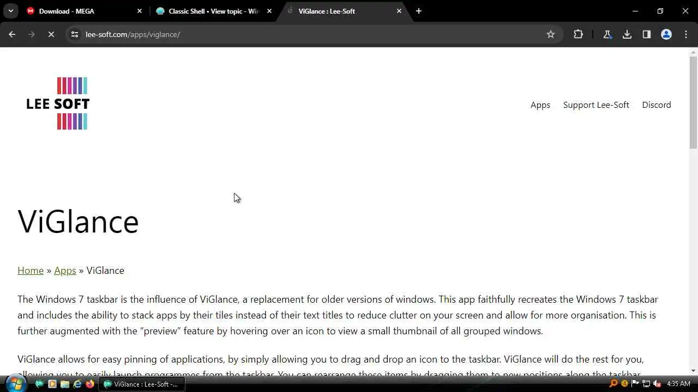The width and height of the screenshot is (698, 392).
Task: Open the Action Center flag icon
Action: pos(635,384)
